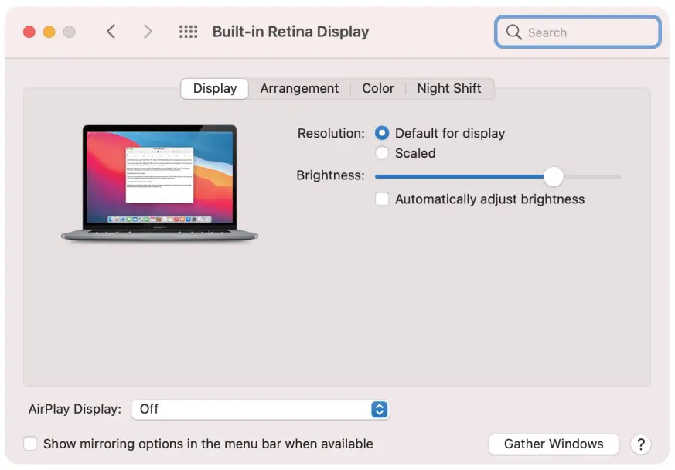This screenshot has width=675, height=470.
Task: Toggle Show mirroring options in menu bar
Action: coord(30,444)
